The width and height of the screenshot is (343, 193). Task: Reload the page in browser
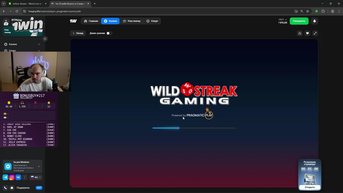[17, 11]
